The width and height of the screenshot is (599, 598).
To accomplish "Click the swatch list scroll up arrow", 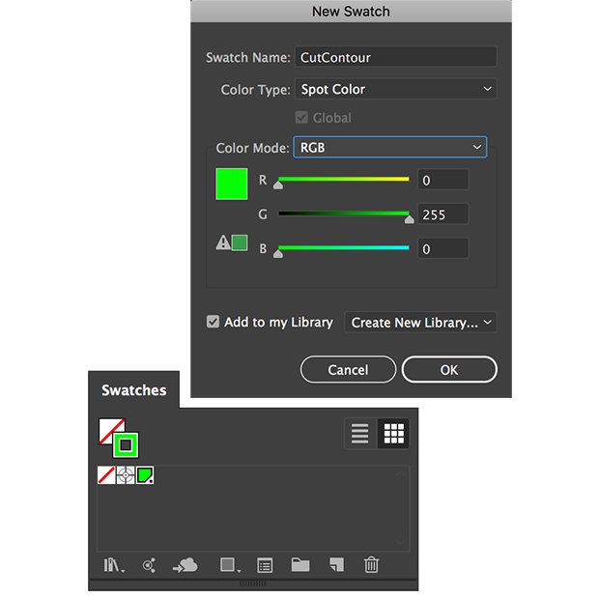I will coord(400,474).
